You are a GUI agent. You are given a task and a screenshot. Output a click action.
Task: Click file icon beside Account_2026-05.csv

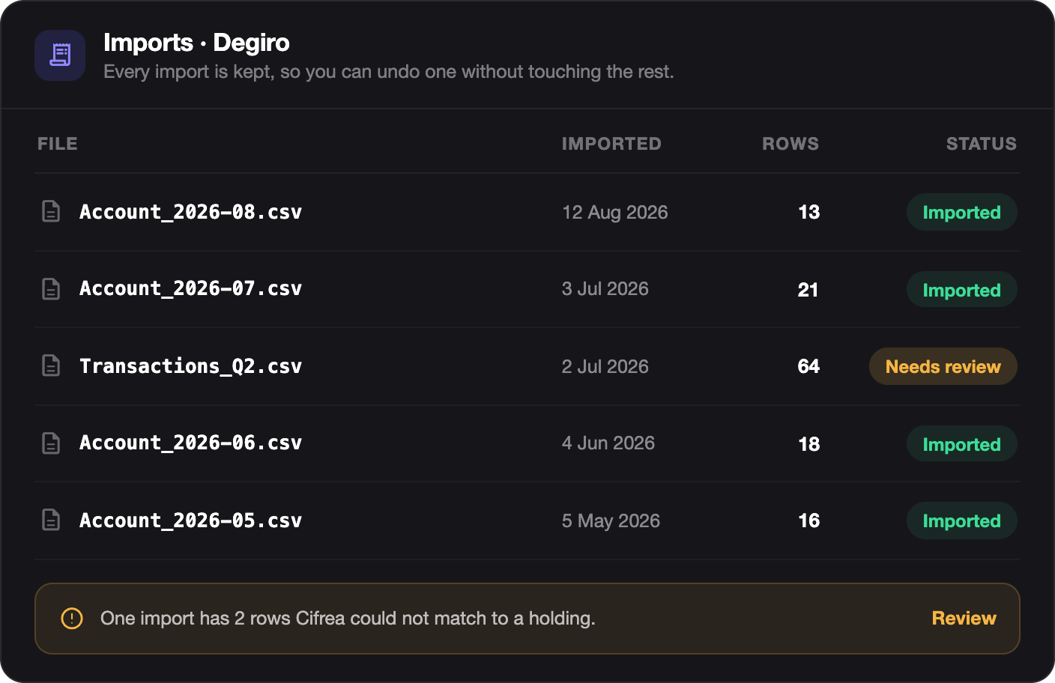[x=51, y=520]
